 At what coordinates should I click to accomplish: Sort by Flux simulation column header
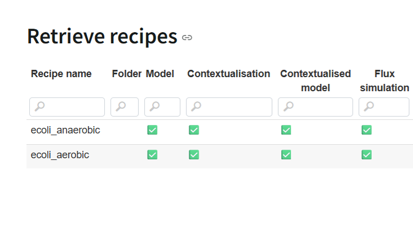[x=384, y=81]
